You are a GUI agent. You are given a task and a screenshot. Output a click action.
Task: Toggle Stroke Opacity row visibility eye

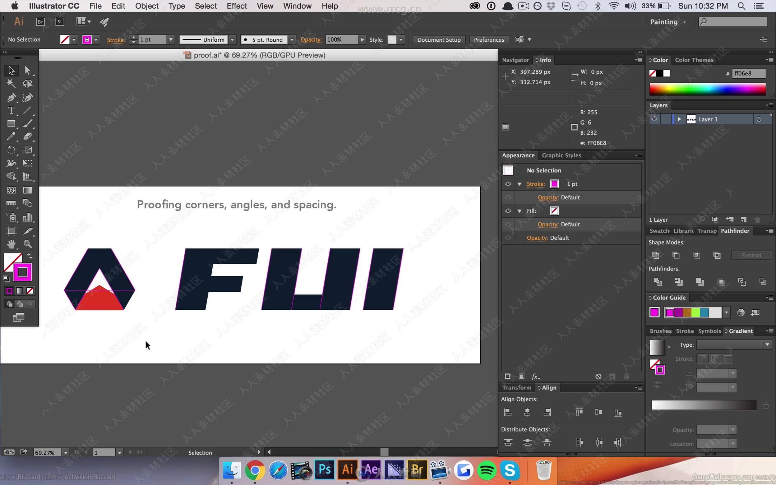point(508,197)
